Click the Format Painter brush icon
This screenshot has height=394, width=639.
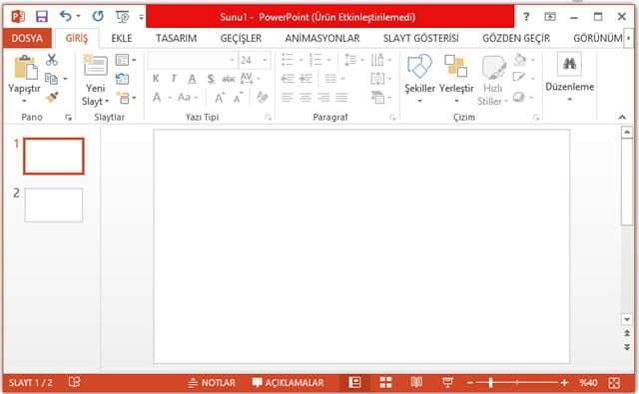coord(52,97)
